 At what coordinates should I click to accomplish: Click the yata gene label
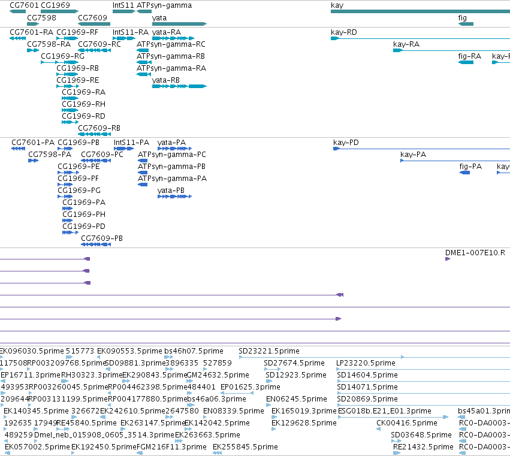(159, 17)
